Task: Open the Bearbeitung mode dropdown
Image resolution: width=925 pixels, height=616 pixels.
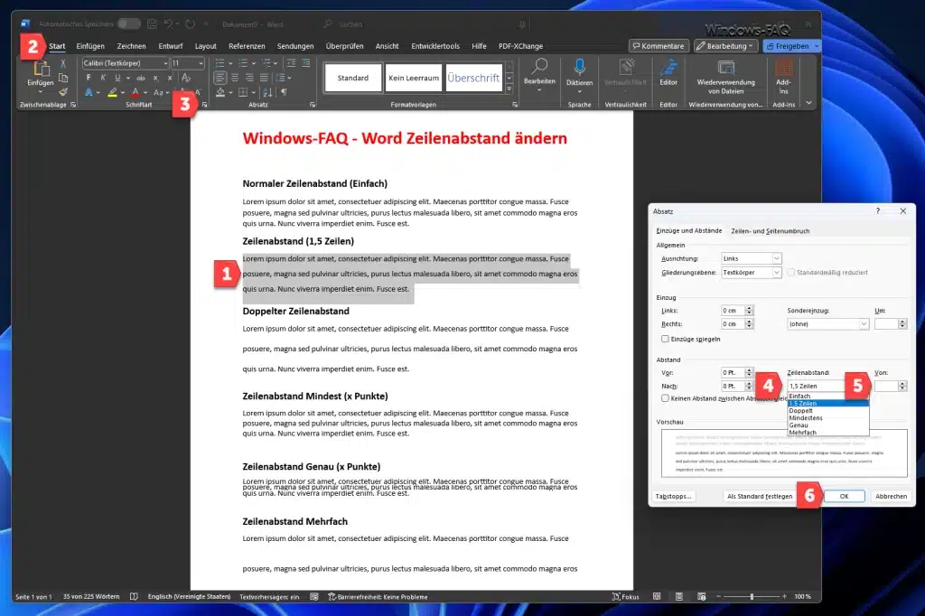Action: click(x=725, y=46)
